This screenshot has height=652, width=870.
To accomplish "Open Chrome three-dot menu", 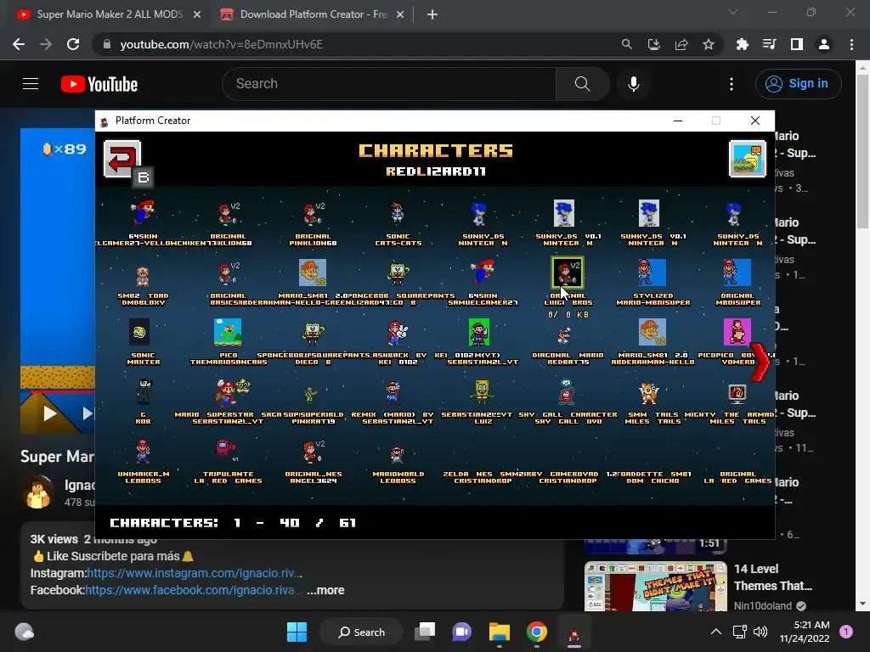I will pos(851,44).
